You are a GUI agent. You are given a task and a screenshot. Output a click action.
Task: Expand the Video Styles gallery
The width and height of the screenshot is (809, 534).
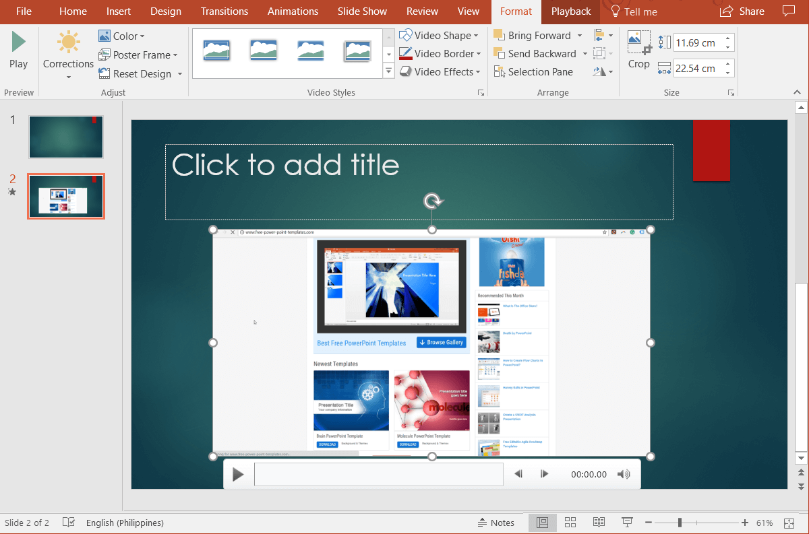tap(388, 70)
